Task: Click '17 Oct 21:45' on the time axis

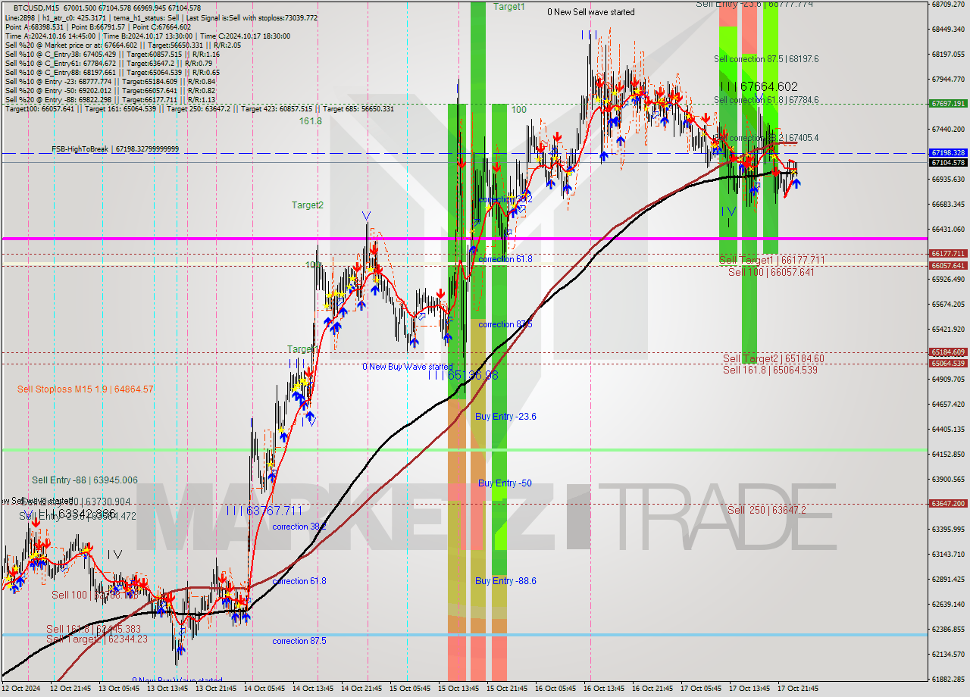Action: coord(799,689)
